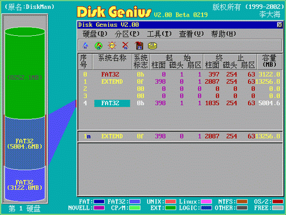The width and height of the screenshot is (286, 215).
Task: Open the 分区(P) menu
Action: (127, 34)
